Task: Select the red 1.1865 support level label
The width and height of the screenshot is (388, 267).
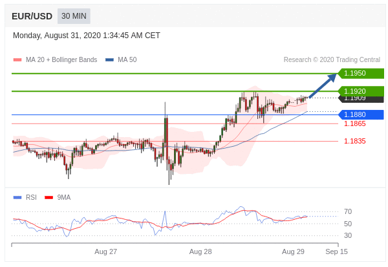Action: click(354, 123)
